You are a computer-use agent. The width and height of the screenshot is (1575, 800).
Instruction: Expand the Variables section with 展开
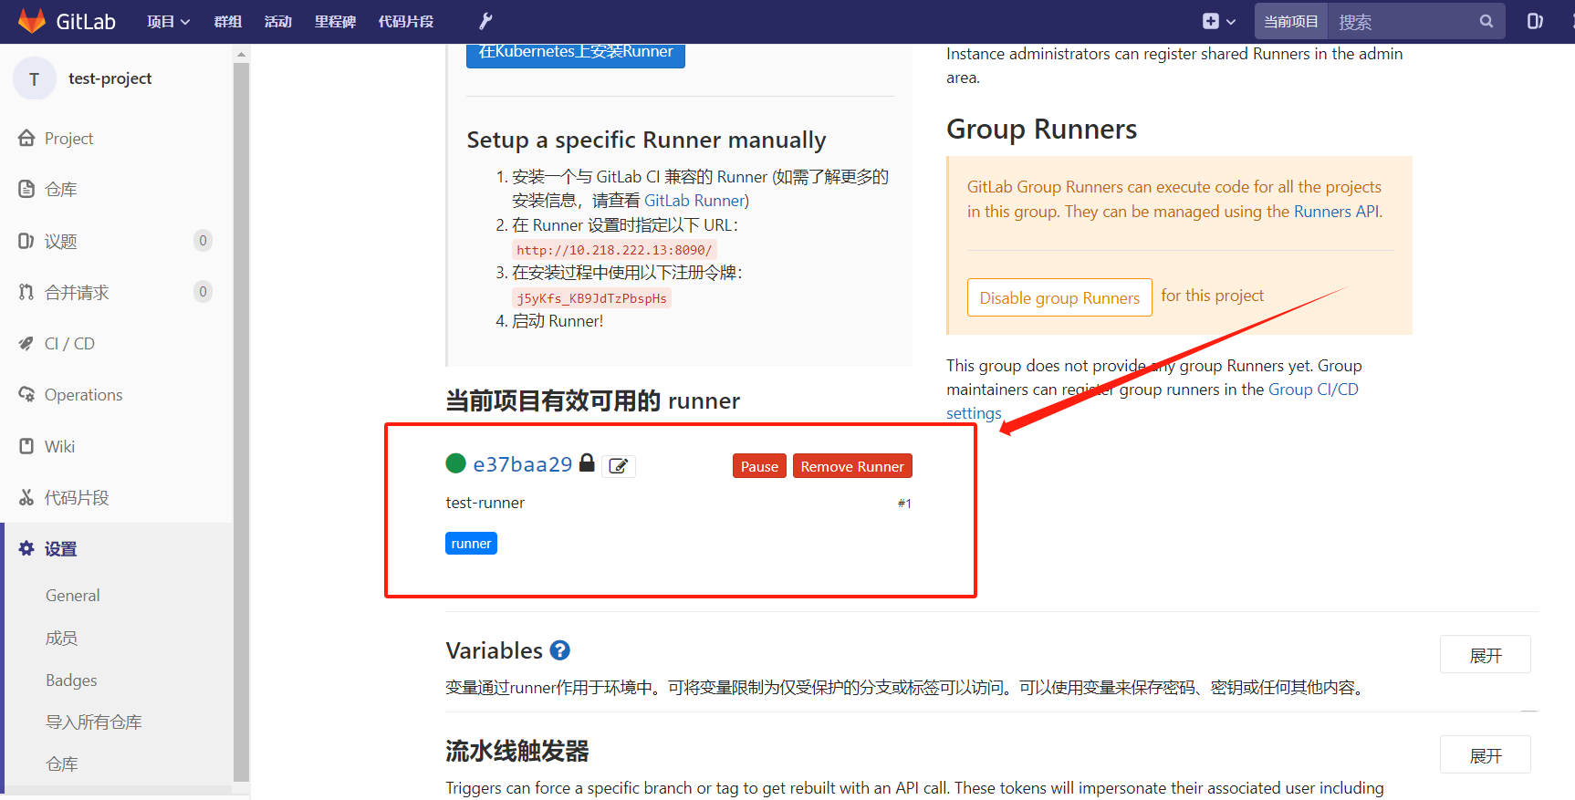(x=1486, y=655)
